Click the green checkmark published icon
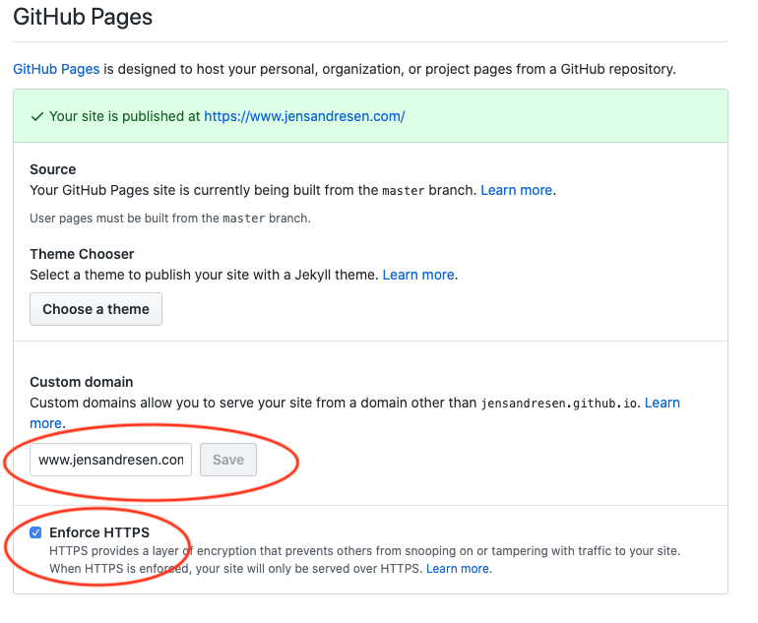The height and width of the screenshot is (623, 758). [x=37, y=116]
